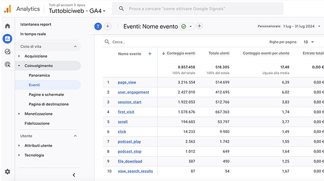Click the top Analytics search field
Screen dimensions: 324x181
point(197,9)
